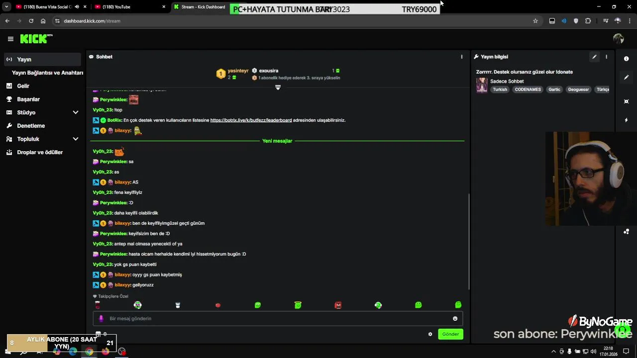The height and width of the screenshot is (358, 637).
Task: Click the capture frame icon in right rail
Action: (x=626, y=101)
